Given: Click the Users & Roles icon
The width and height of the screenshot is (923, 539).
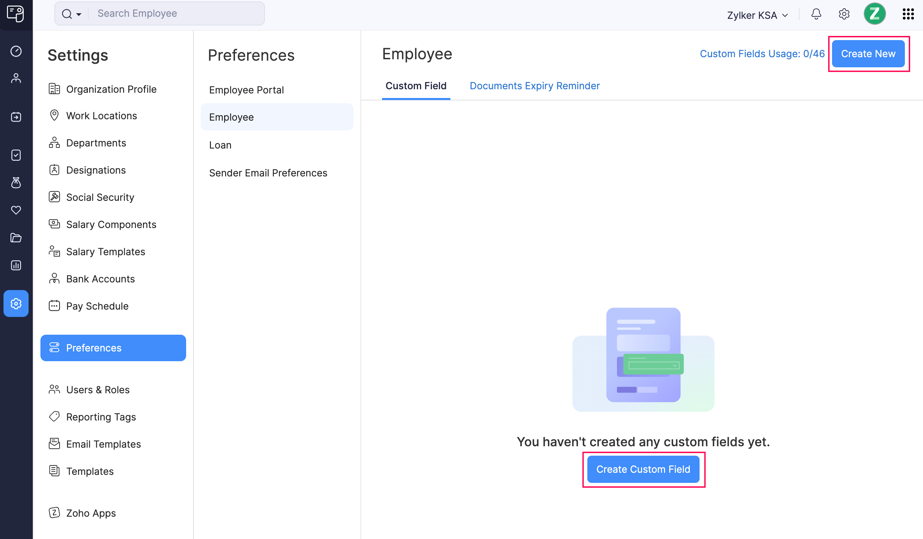Looking at the screenshot, I should 55,389.
